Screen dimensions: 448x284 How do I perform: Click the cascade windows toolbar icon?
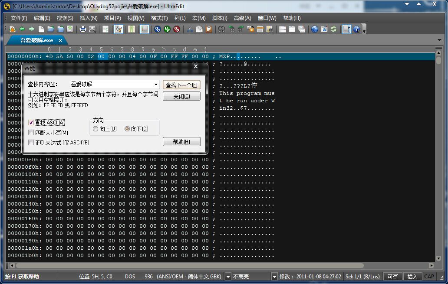click(302, 29)
